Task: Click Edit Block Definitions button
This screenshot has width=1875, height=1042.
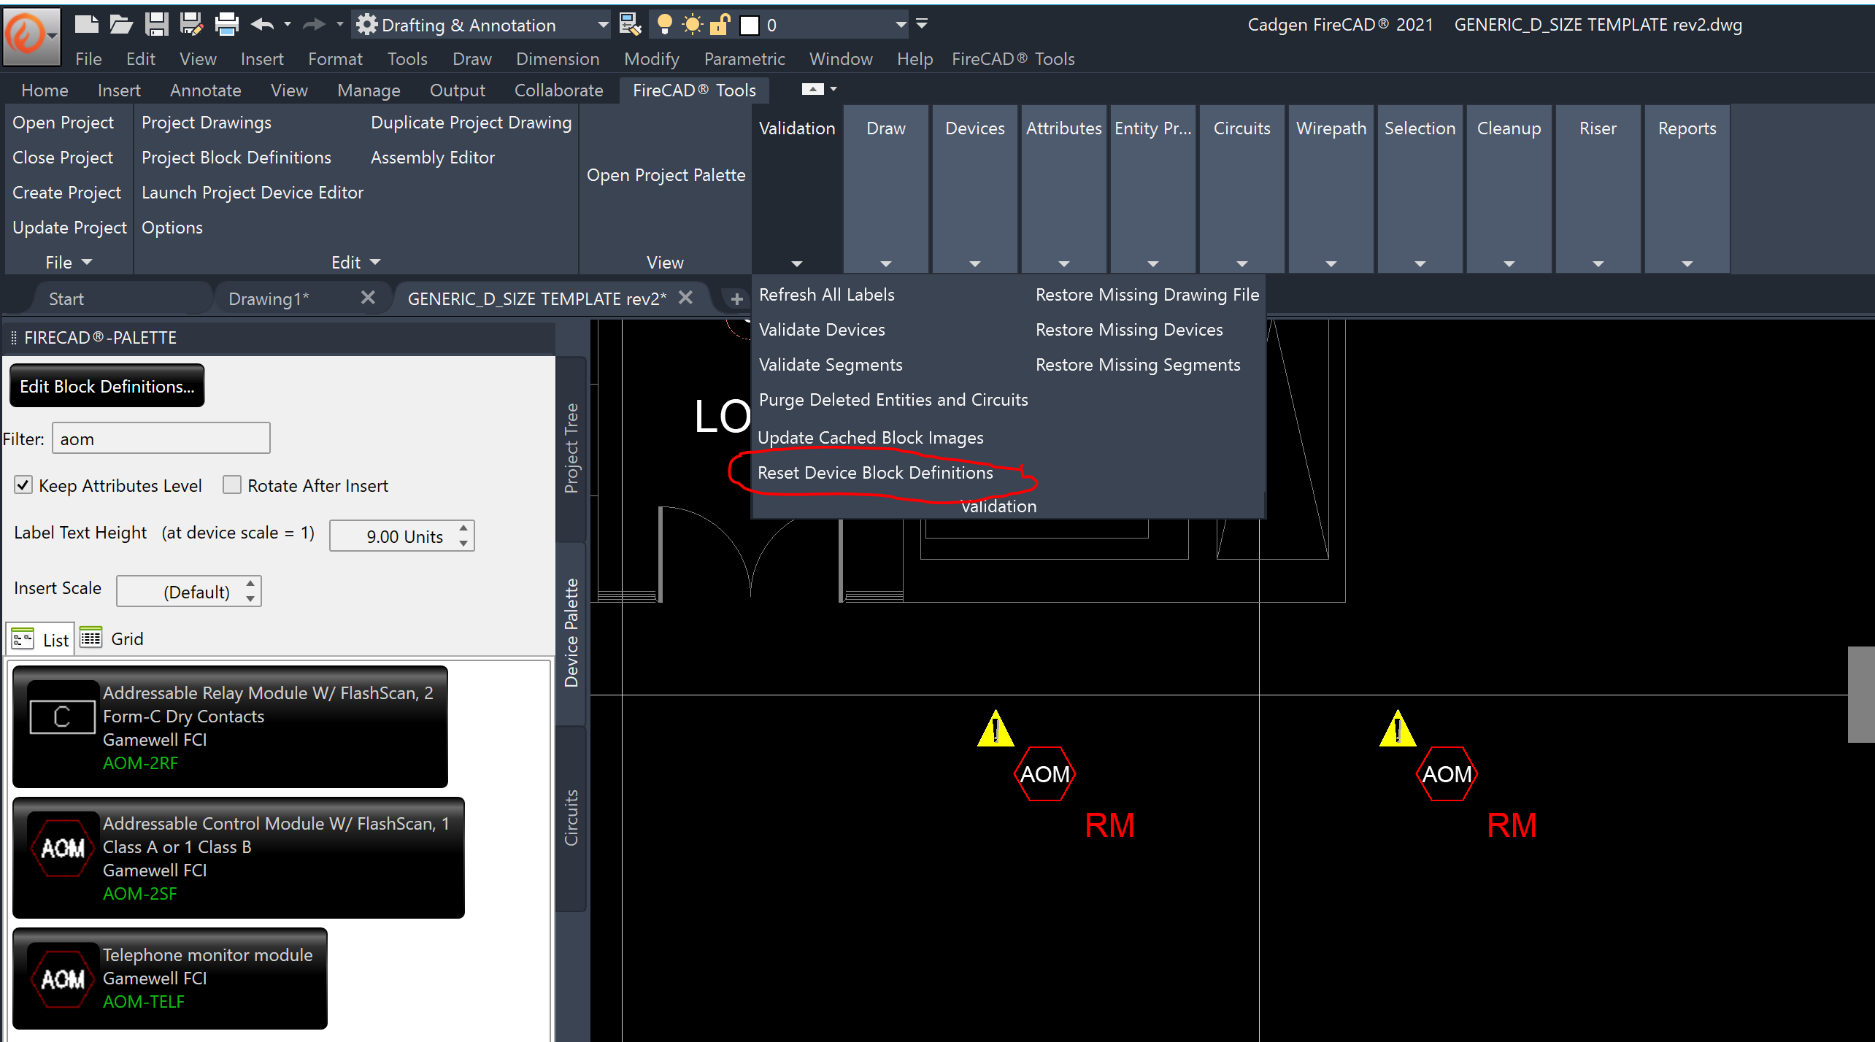Action: point(107,386)
